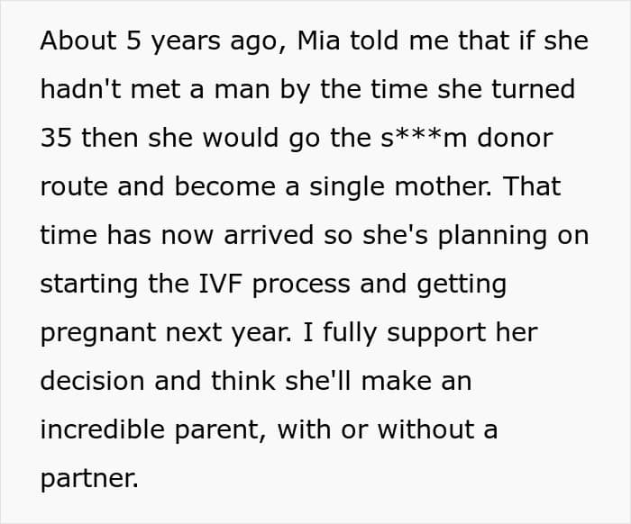The height and width of the screenshot is (524, 631).
Task: Click the number "35" in the paragraph
Action: (56, 138)
